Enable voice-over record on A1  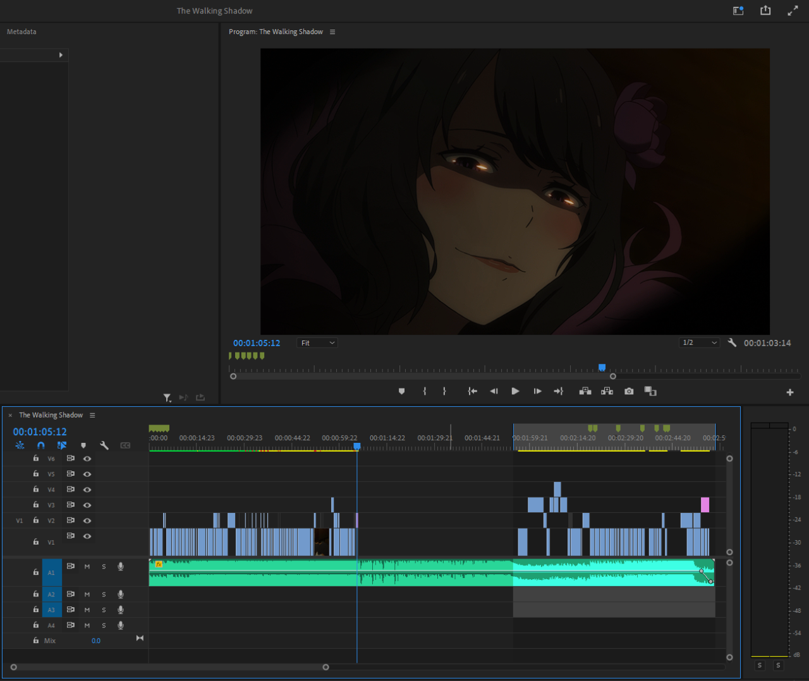[120, 567]
